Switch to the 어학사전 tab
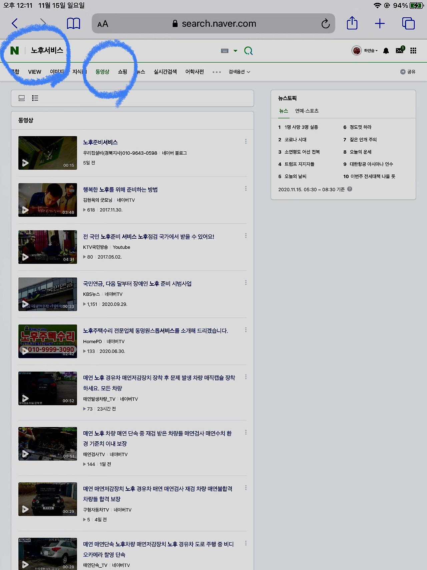This screenshot has height=570, width=427. click(194, 72)
